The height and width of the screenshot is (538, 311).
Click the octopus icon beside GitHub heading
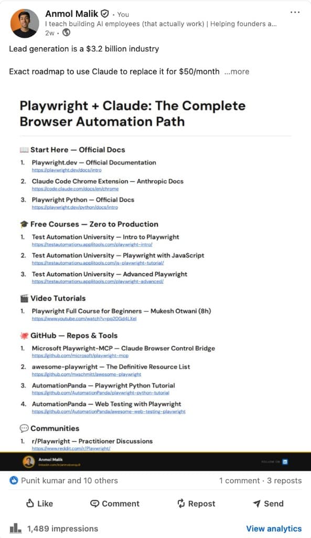pyautogui.click(x=24, y=335)
